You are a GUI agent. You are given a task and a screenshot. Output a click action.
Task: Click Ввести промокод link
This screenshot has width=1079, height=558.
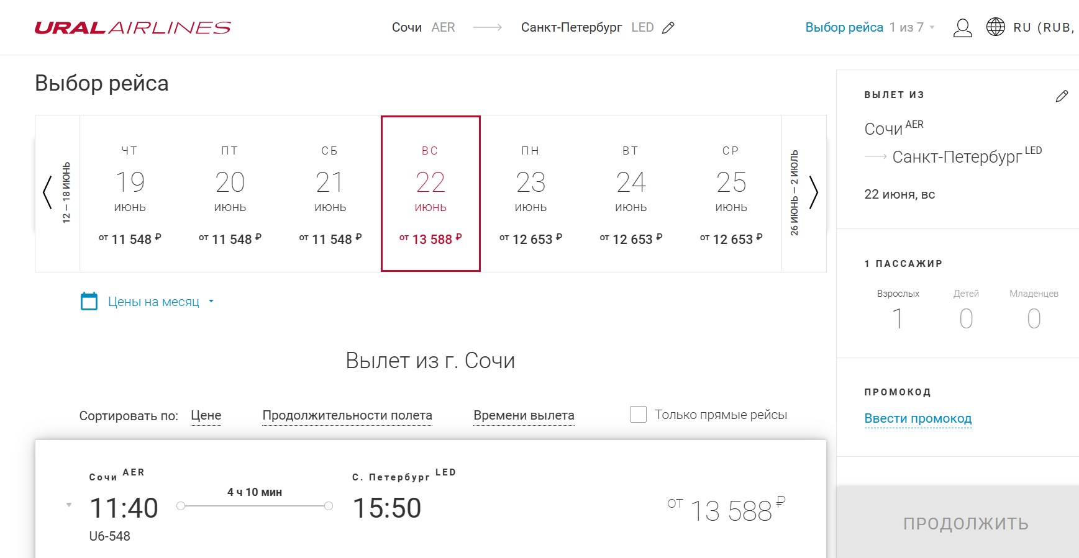[x=917, y=418]
